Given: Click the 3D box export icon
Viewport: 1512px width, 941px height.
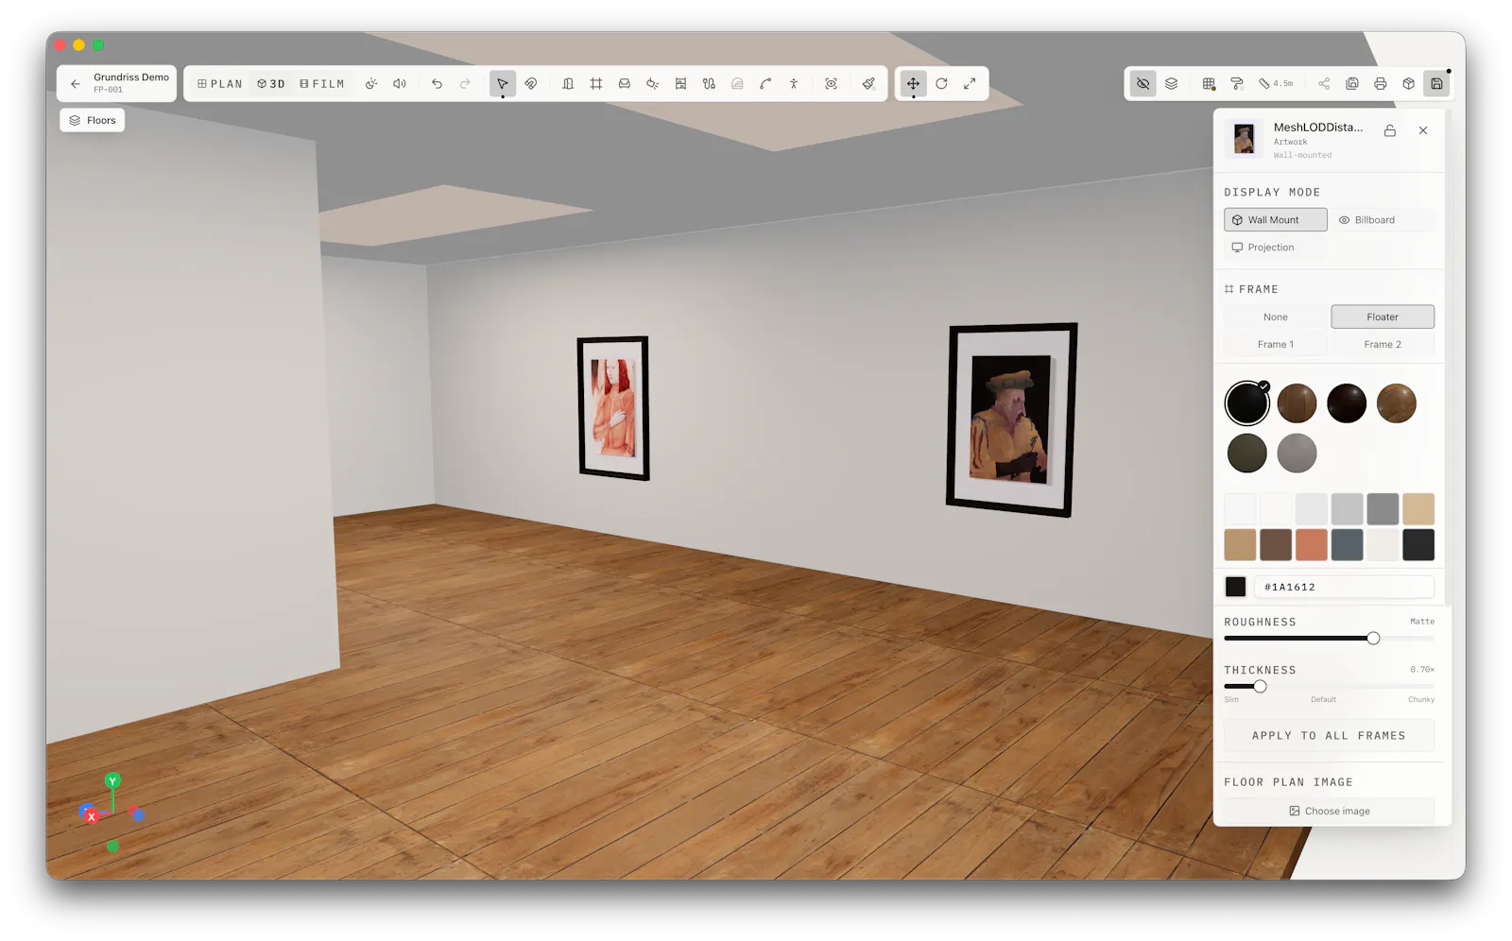Looking at the screenshot, I should point(1409,84).
